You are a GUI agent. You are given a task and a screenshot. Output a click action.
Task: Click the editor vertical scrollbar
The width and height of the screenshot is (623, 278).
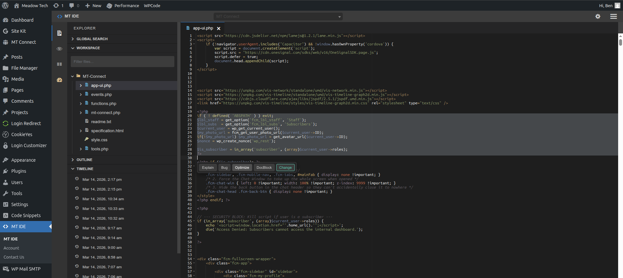click(x=620, y=42)
